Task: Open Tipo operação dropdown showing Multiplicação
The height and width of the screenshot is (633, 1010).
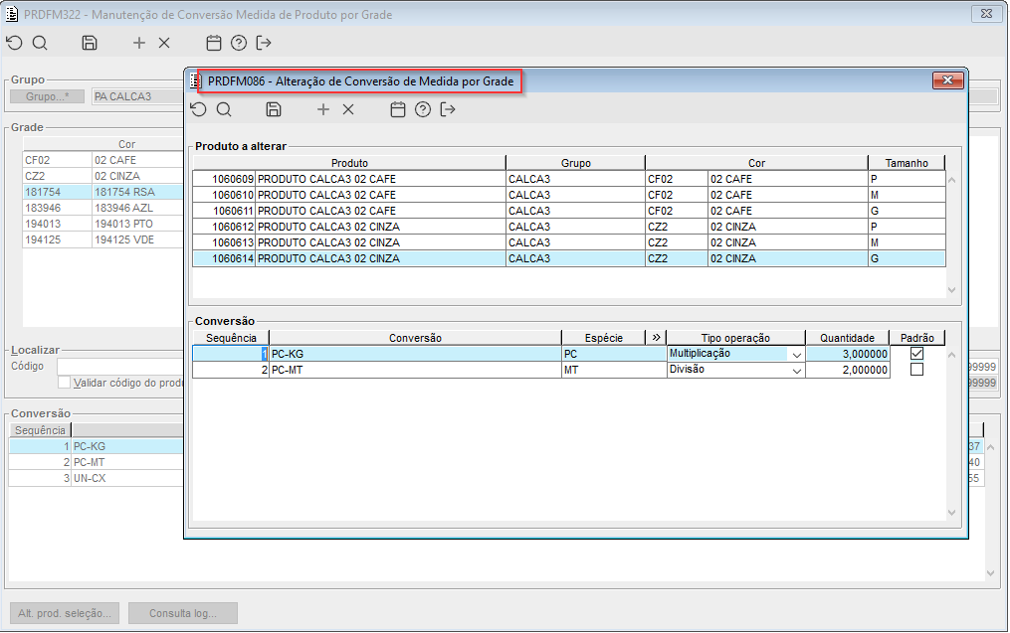Action: click(x=797, y=354)
